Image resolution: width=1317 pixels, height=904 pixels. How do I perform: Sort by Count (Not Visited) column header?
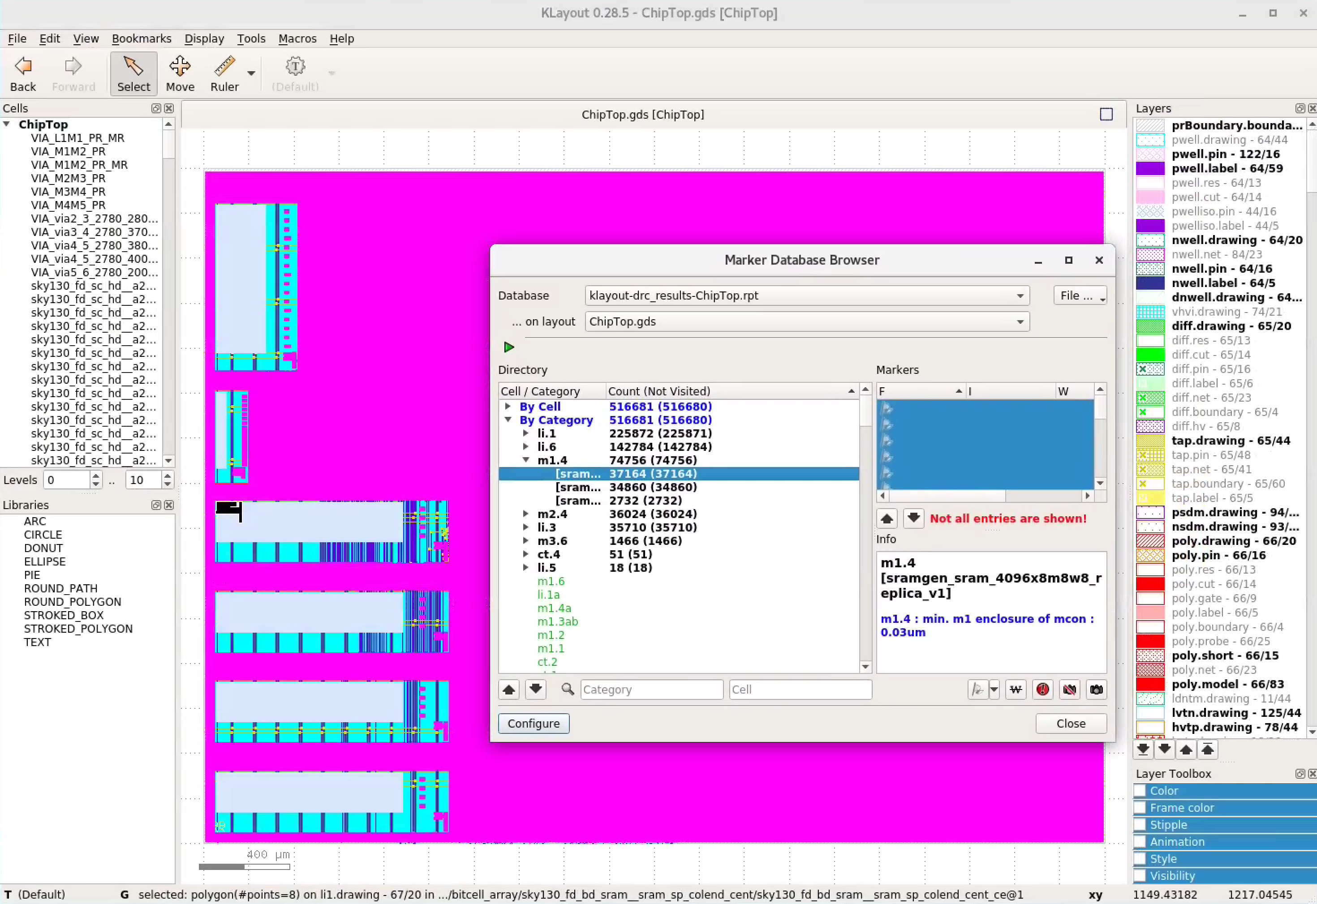click(732, 391)
